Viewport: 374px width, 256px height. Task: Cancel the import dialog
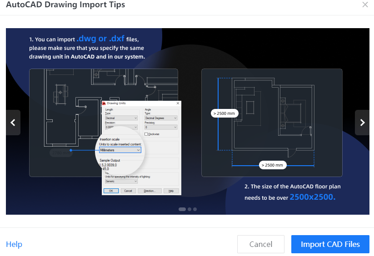tap(261, 244)
